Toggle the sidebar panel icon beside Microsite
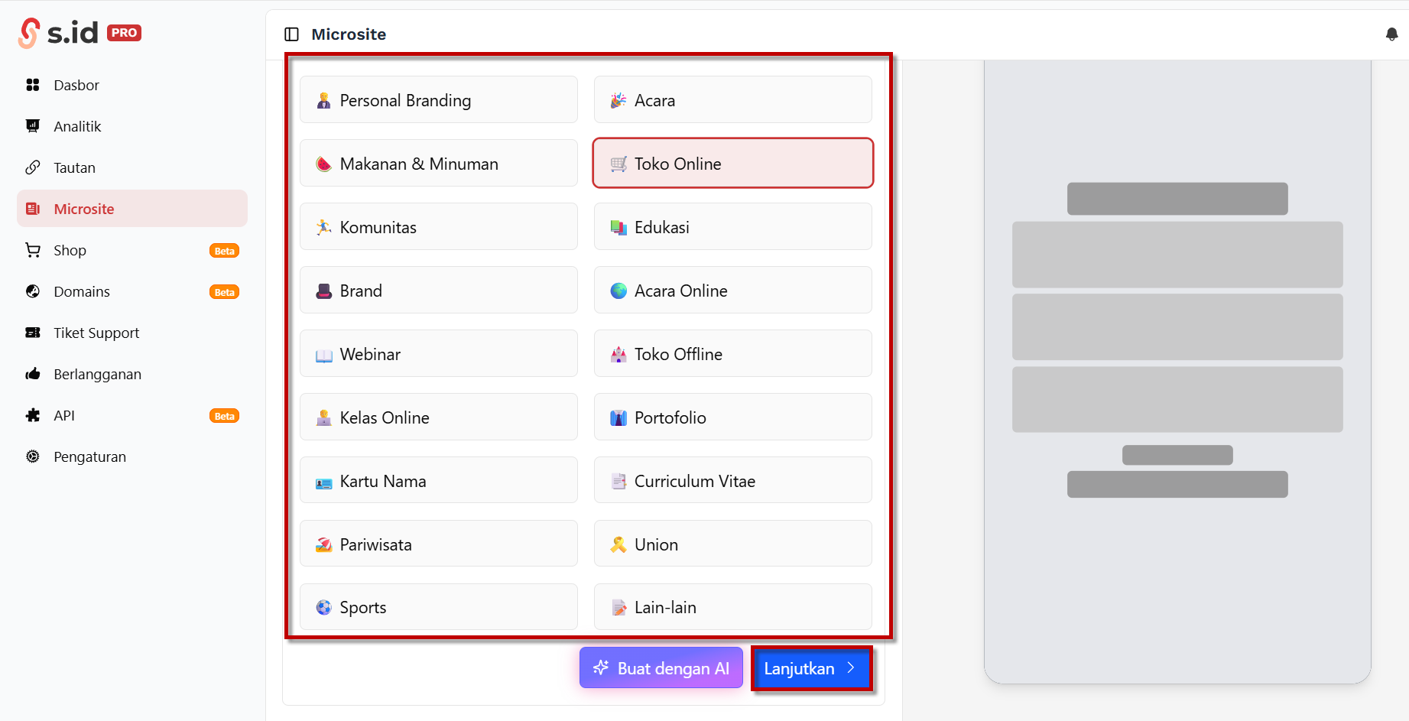This screenshot has height=721, width=1409. click(291, 34)
